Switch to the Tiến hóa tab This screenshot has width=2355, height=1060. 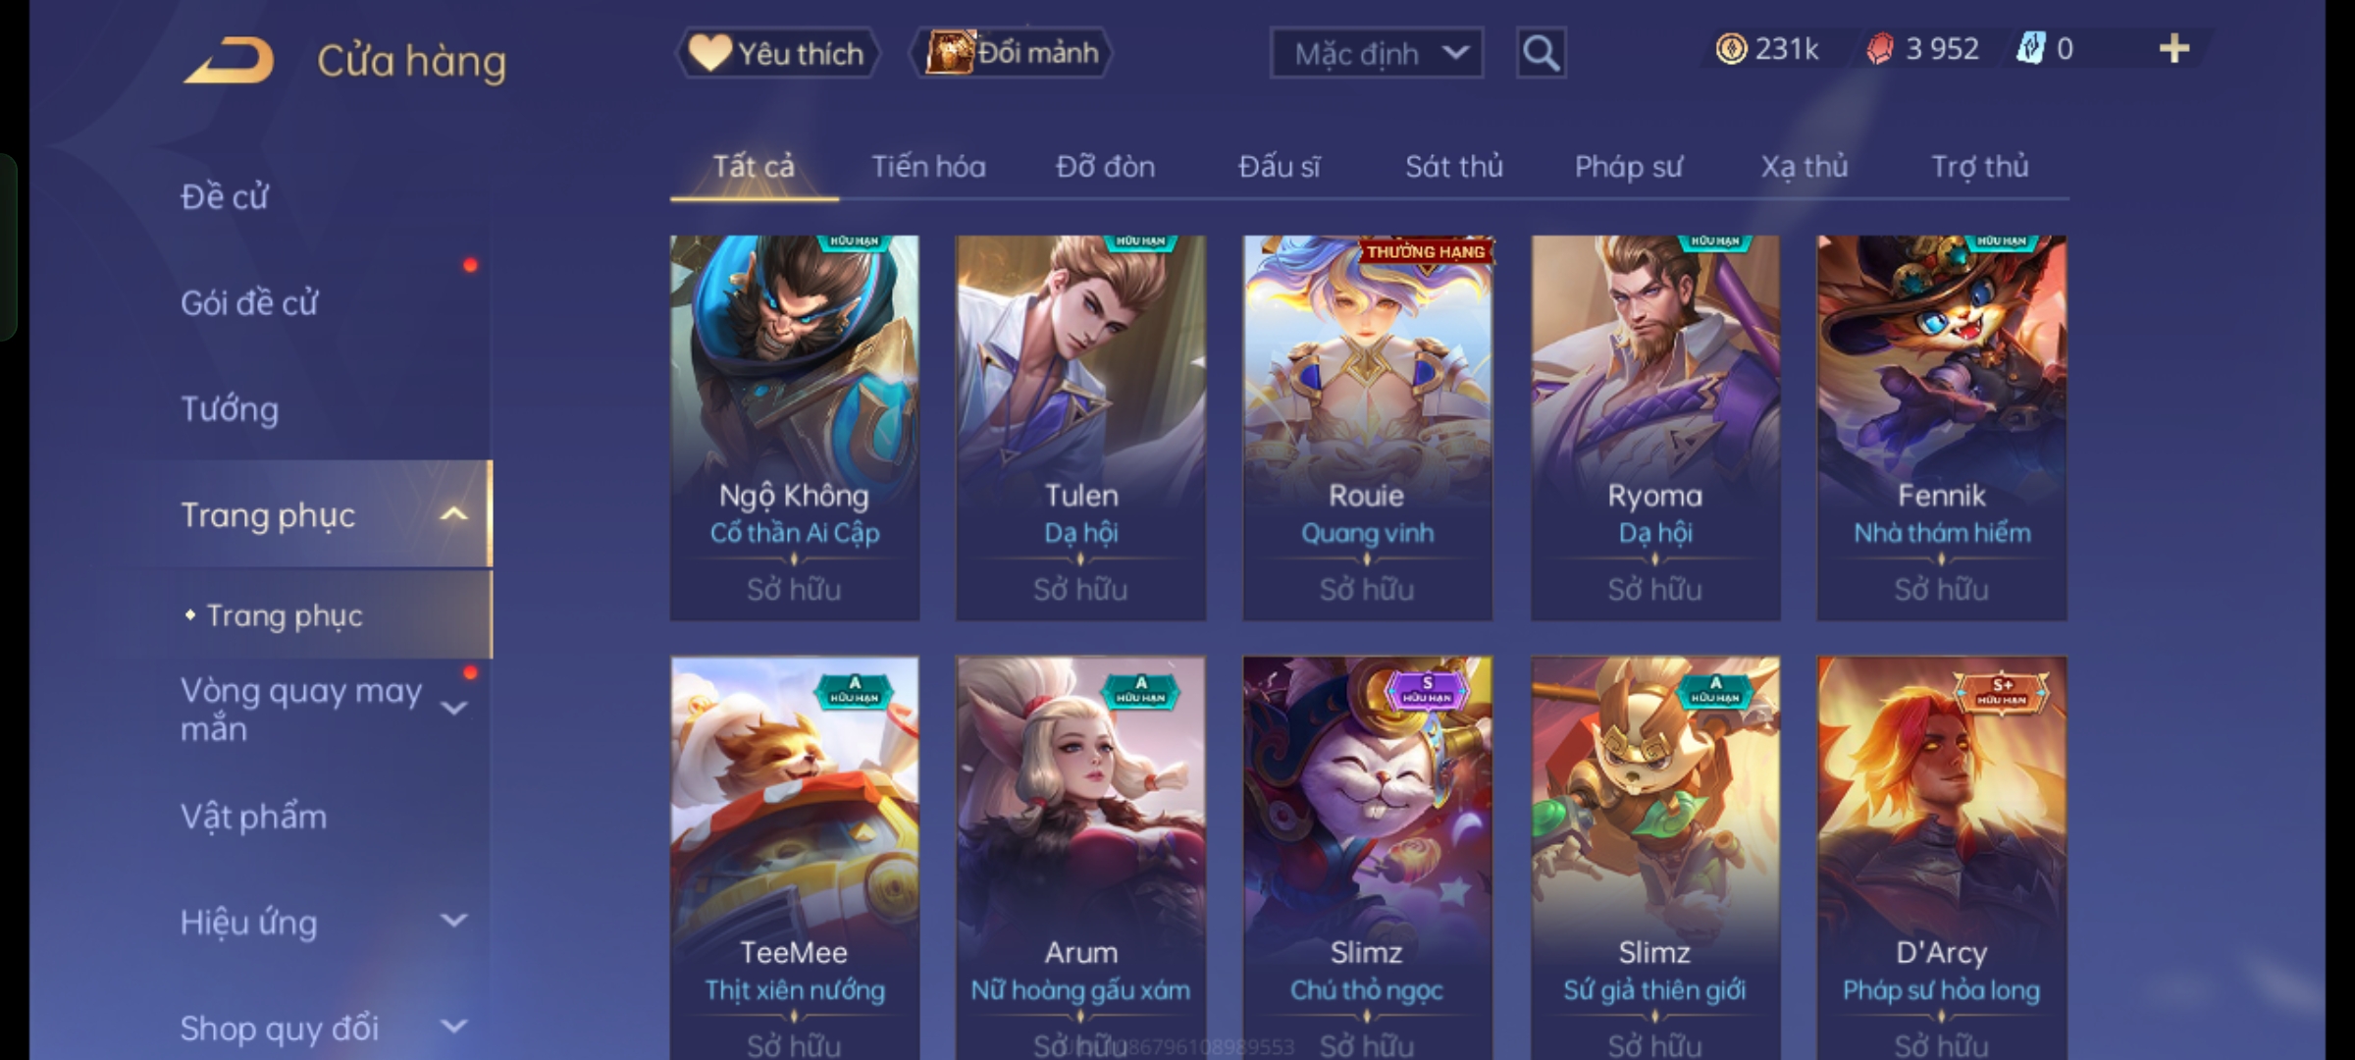pyautogui.click(x=928, y=167)
